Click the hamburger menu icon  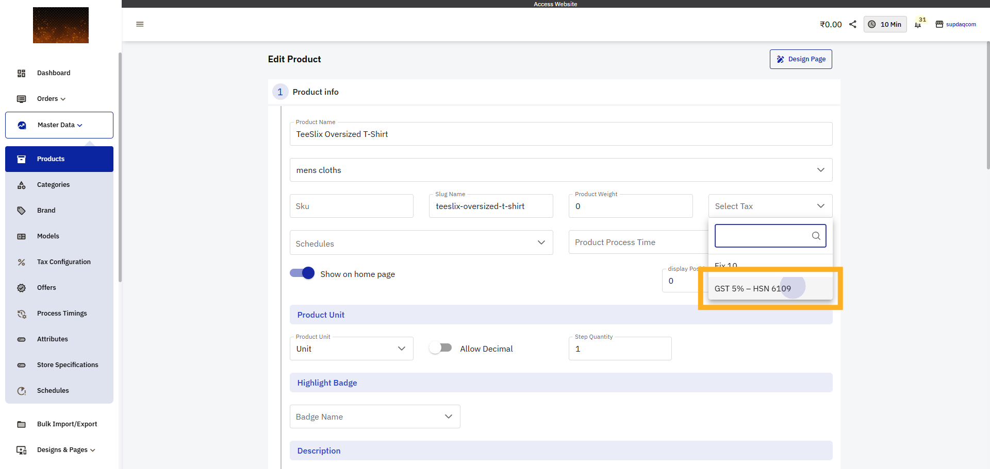coord(140,24)
